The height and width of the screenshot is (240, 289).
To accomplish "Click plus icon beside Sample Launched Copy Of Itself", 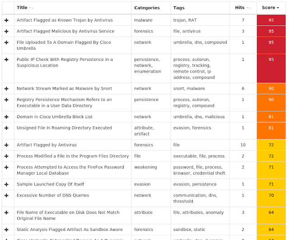I will point(6,184).
